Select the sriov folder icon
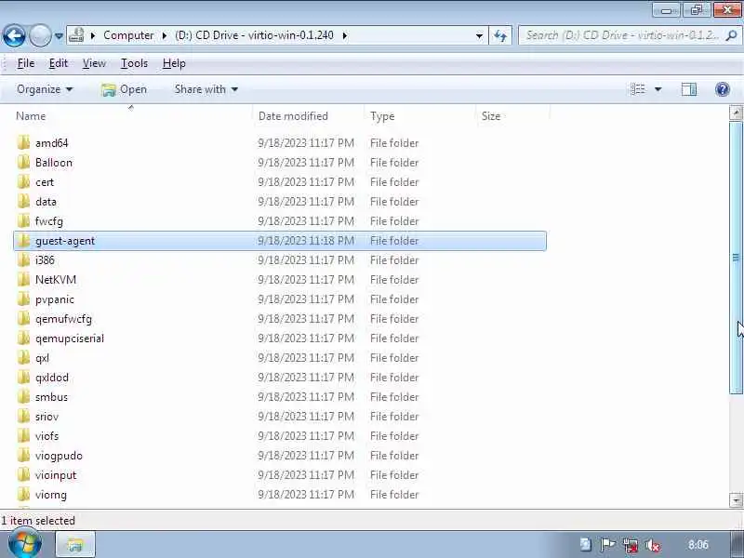Screen dimensions: 744x558 click(x=23, y=416)
